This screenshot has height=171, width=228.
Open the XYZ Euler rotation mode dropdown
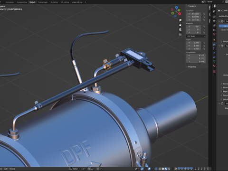[x=196, y=36]
